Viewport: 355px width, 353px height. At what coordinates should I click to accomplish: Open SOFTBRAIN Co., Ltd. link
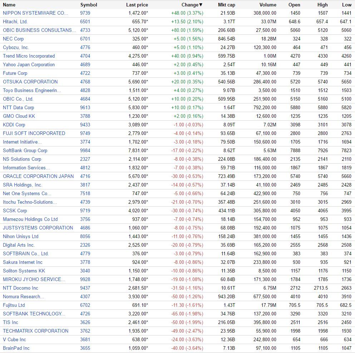[x=26, y=254]
